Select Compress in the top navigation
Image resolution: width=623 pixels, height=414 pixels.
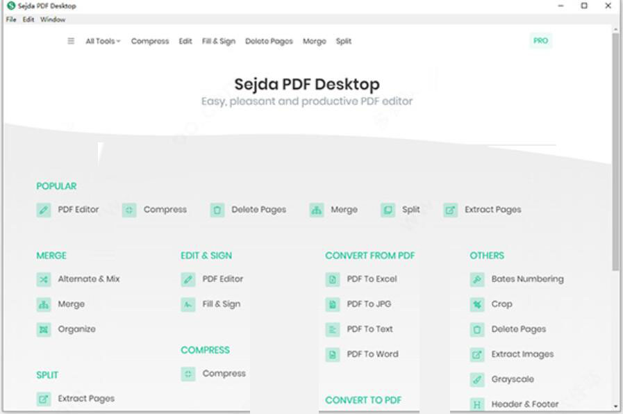(150, 41)
